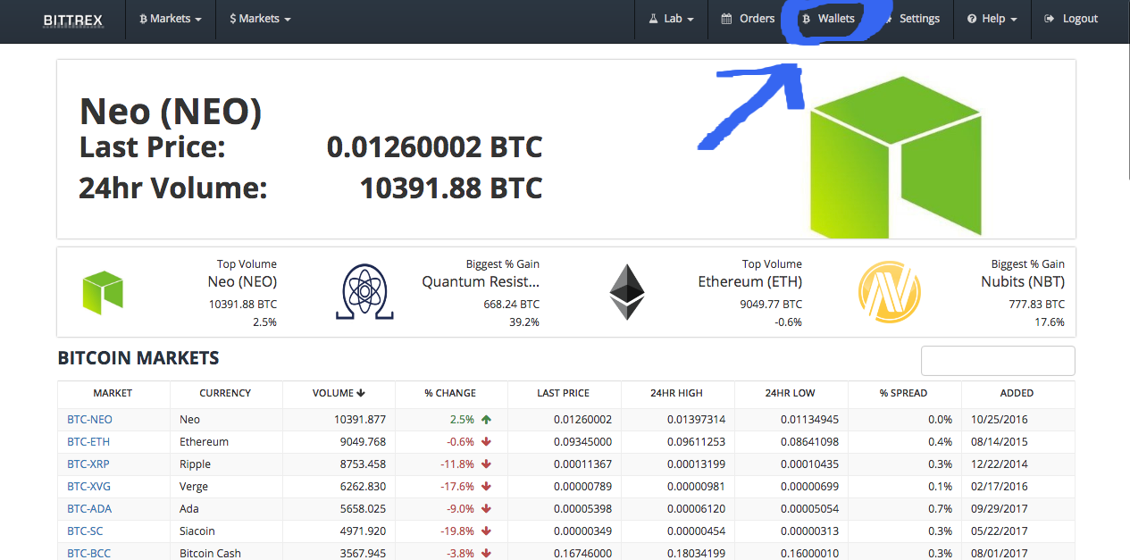1130x560 pixels.
Task: Sort table by Last Price column
Action: 563,393
